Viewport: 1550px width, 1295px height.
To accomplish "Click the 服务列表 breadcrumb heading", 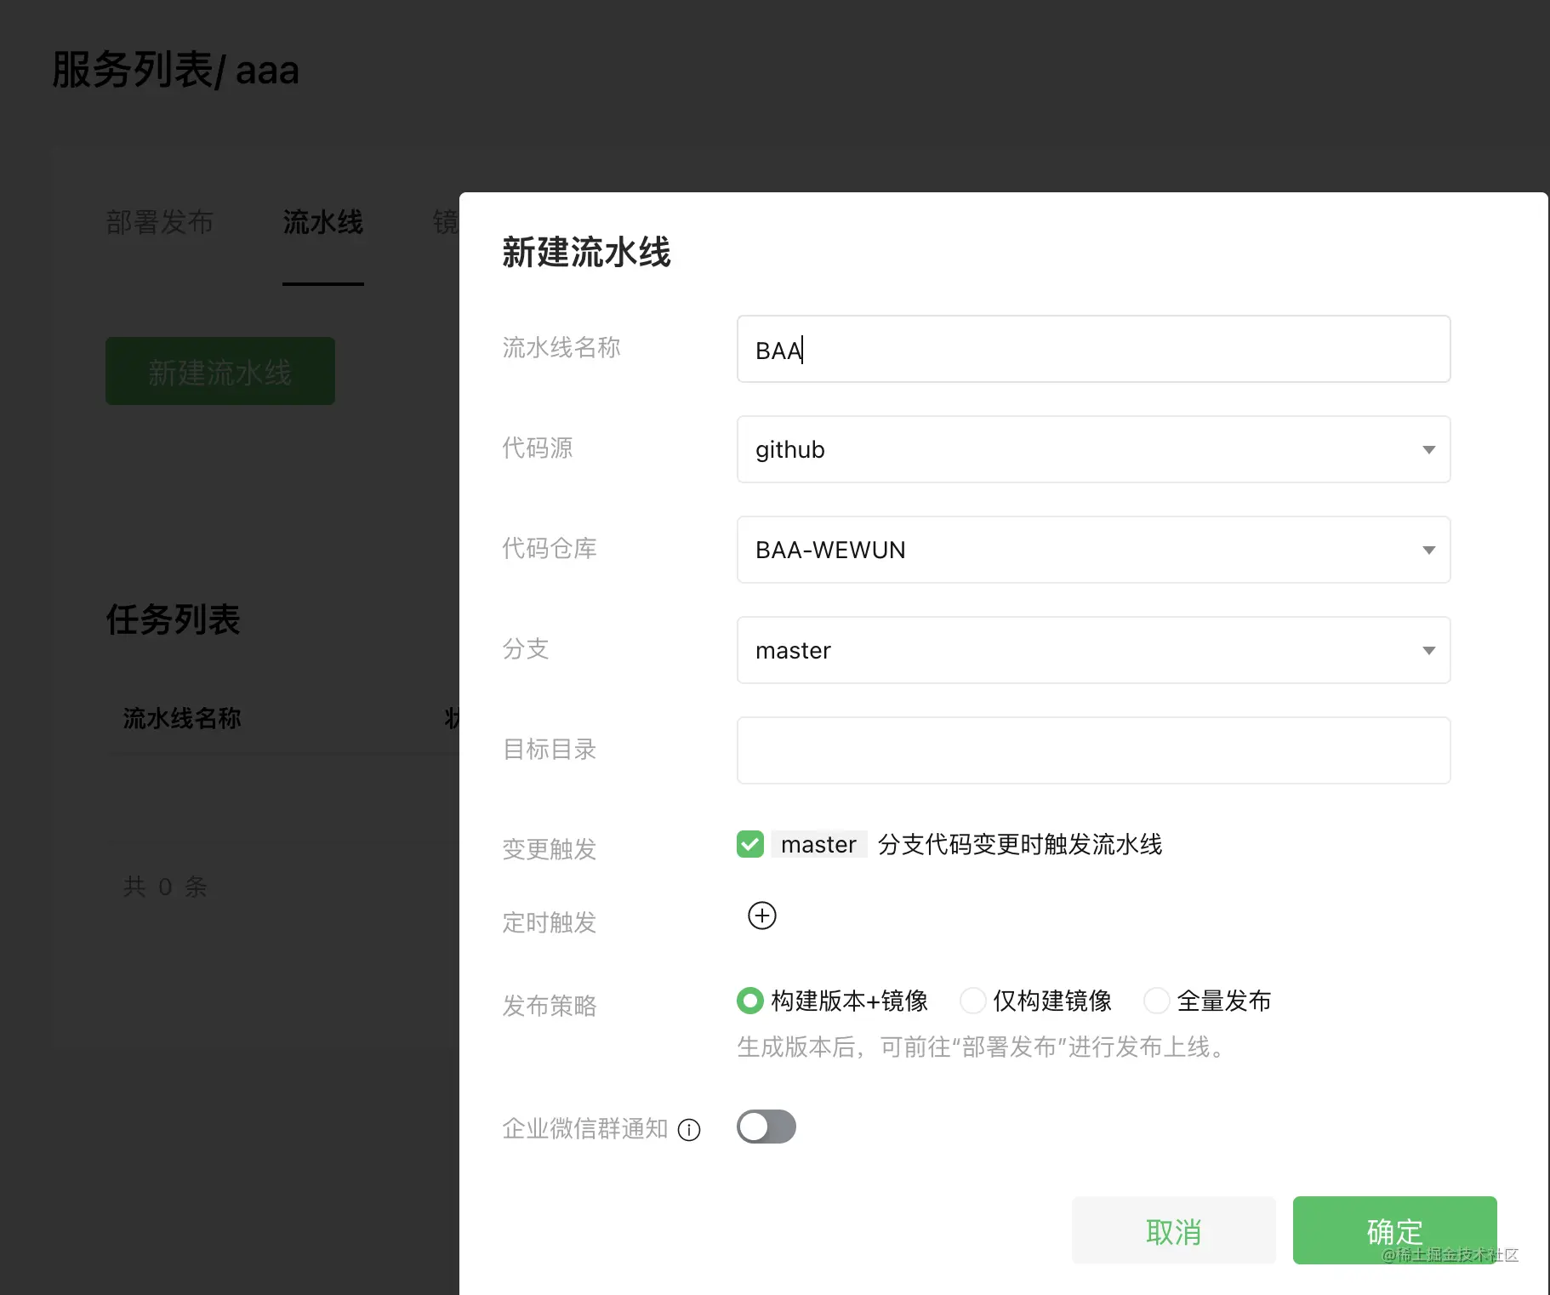I will (132, 70).
